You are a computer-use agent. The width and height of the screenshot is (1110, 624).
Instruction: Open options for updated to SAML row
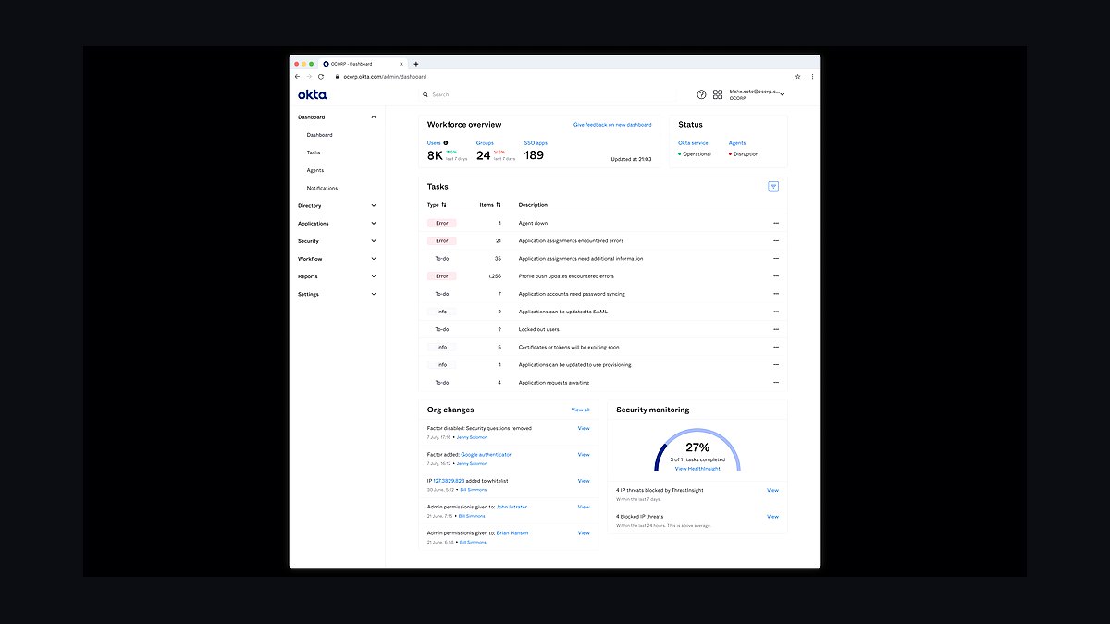tap(776, 312)
